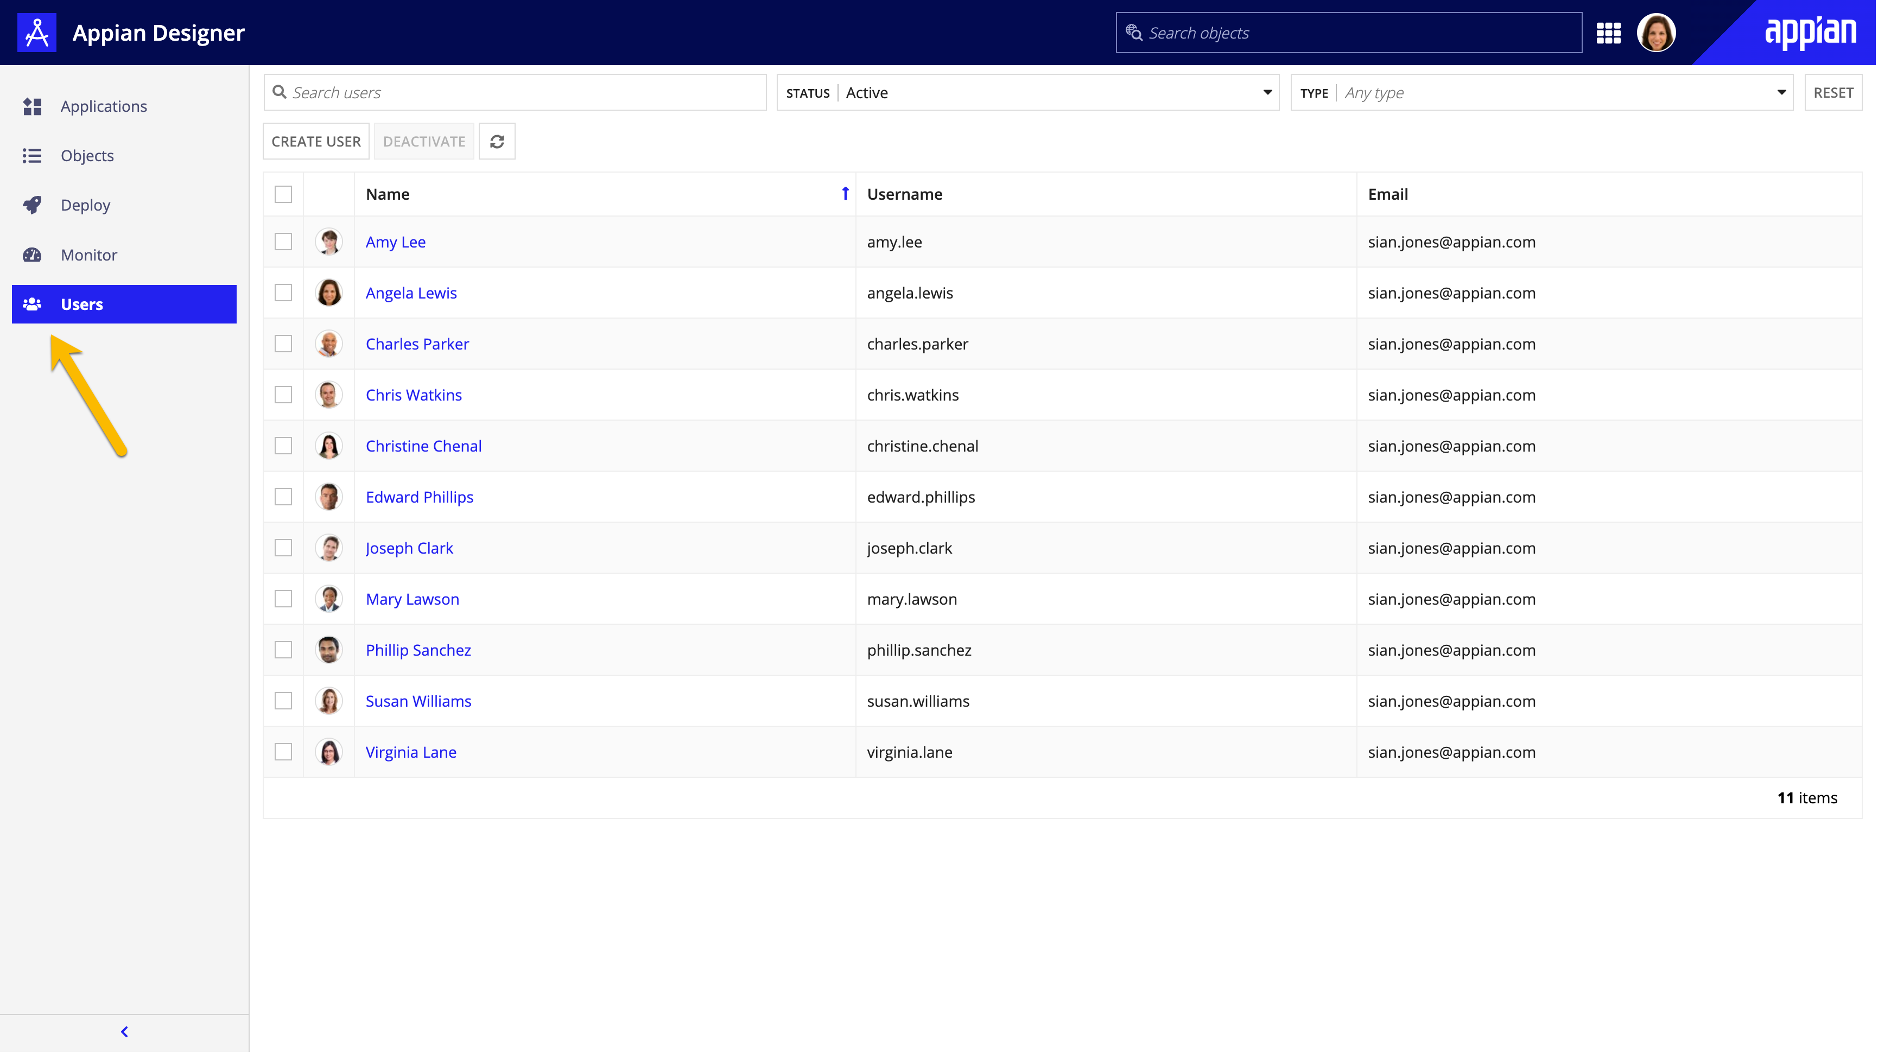Image resolution: width=1878 pixels, height=1053 pixels.
Task: Click Amy Lee's profile picture
Action: [x=329, y=242]
